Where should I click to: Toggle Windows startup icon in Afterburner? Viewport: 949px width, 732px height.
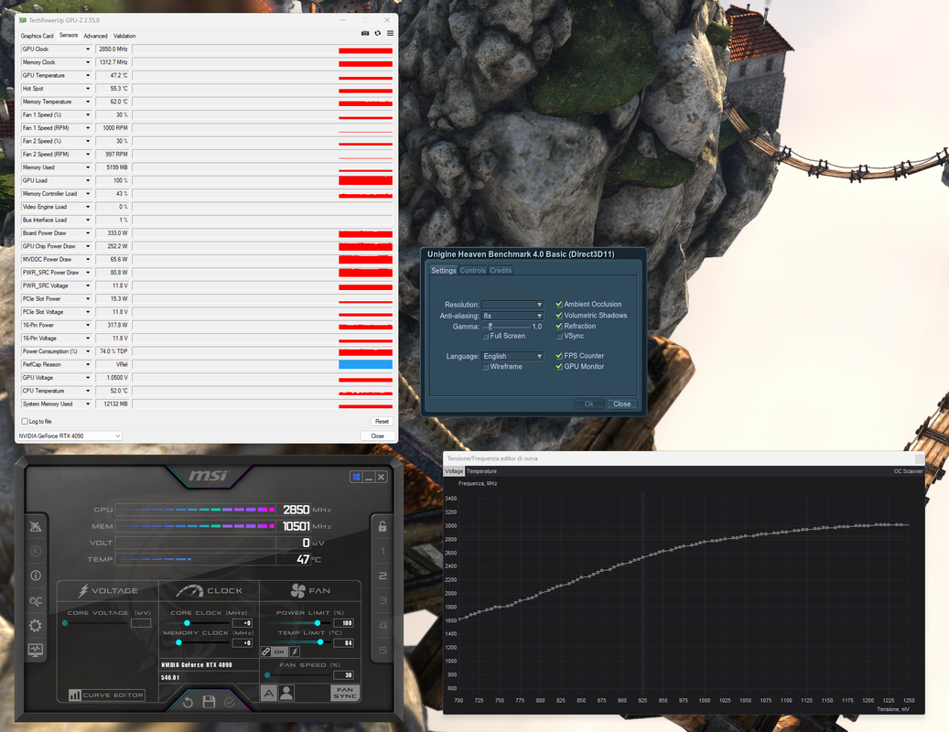pyautogui.click(x=356, y=478)
